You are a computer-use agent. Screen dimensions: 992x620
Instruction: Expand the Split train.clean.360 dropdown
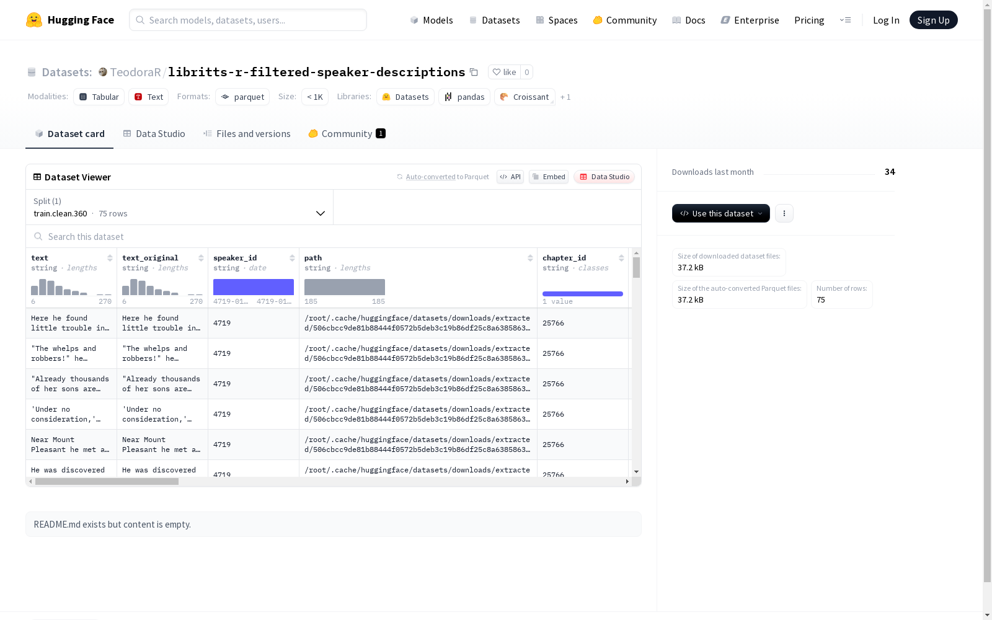[180, 207]
